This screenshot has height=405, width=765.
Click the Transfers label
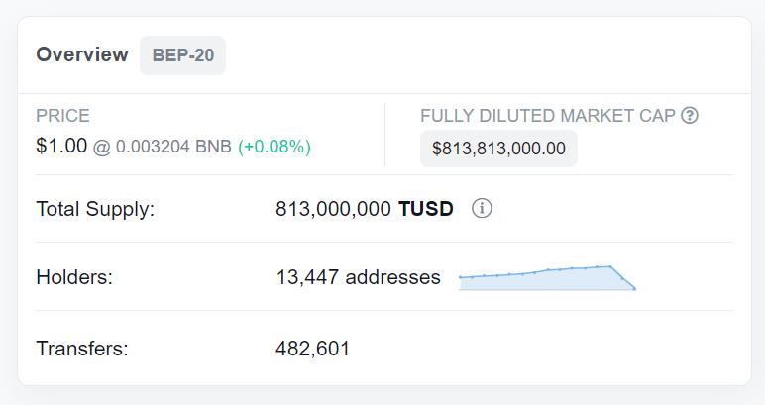point(82,349)
